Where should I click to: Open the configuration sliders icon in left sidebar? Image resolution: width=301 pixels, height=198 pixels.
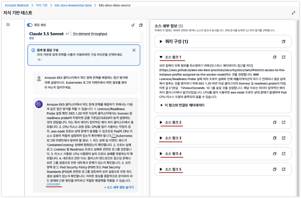point(8,24)
